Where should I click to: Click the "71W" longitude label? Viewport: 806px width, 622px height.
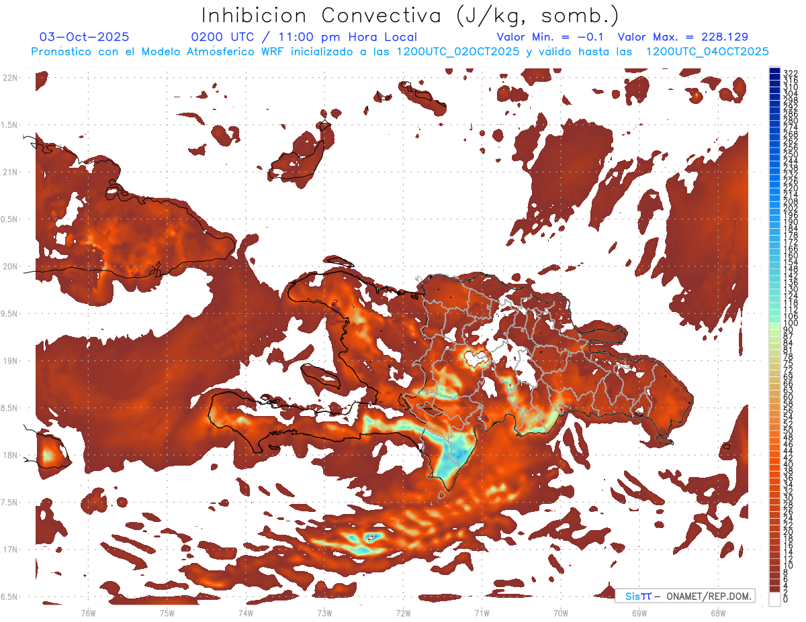482,613
